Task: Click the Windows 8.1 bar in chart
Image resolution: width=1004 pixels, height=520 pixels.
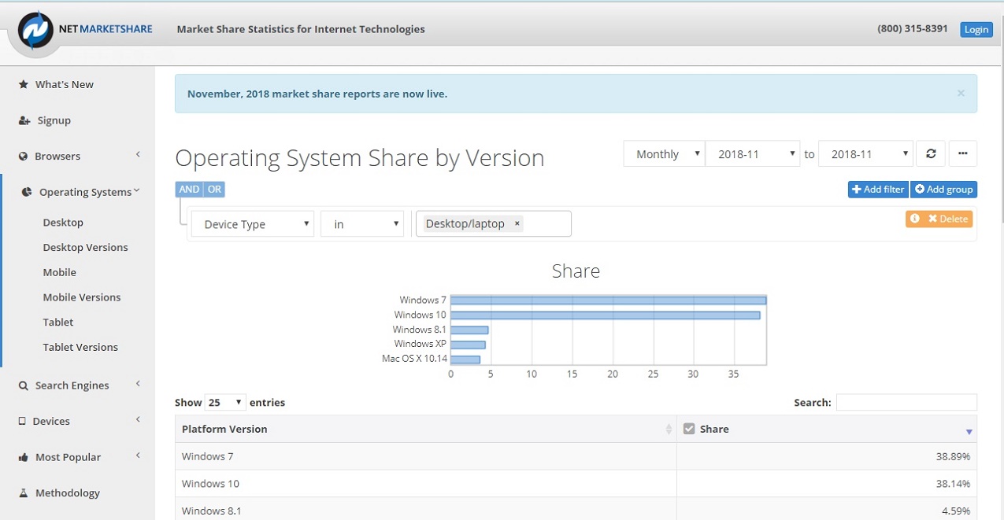Action: coord(469,330)
